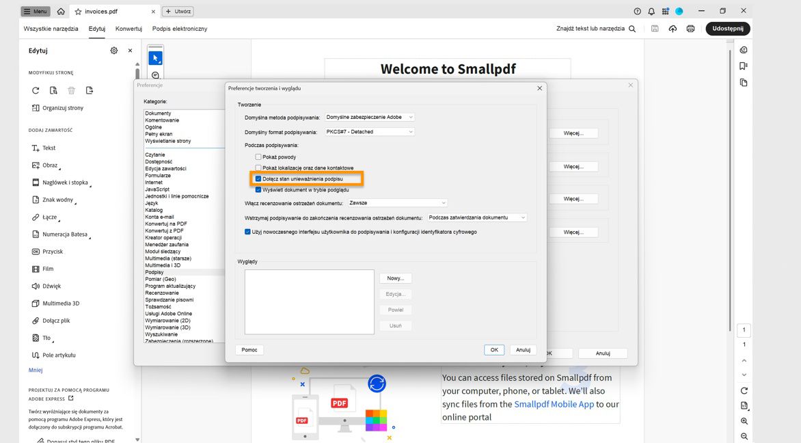Click the extract page icon

pyautogui.click(x=53, y=90)
